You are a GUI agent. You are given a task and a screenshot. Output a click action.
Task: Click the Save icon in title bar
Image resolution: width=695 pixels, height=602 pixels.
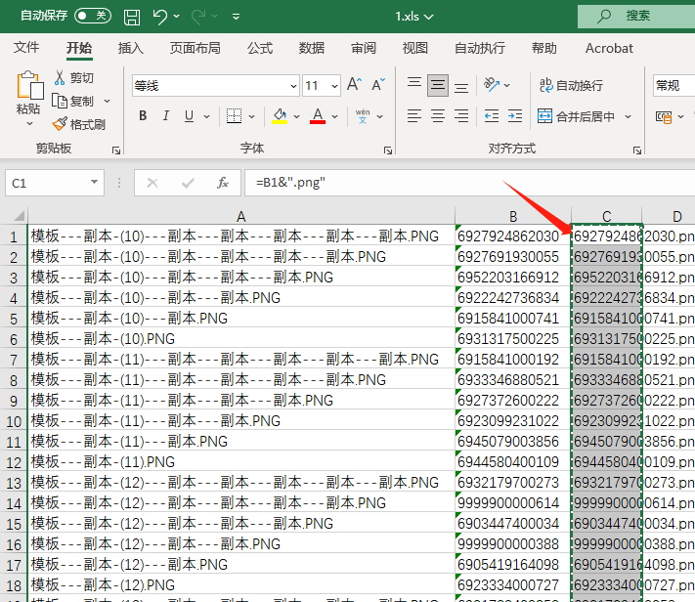click(132, 17)
